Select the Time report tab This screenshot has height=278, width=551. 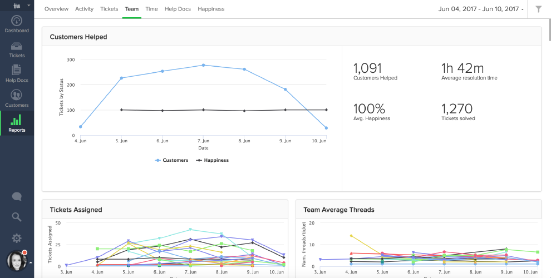pos(151,9)
